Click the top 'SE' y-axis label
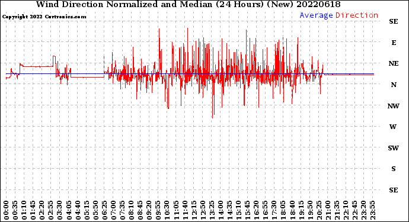This screenshot has height=222, width=409. tap(394, 22)
